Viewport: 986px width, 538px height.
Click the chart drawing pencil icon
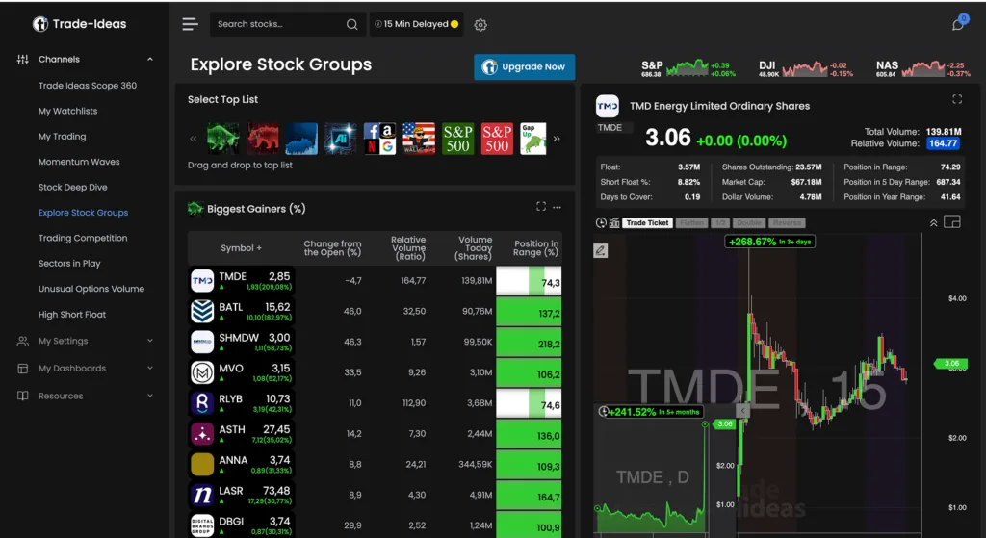tap(601, 251)
